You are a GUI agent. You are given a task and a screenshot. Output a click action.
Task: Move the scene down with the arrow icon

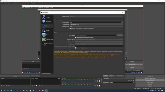(x=9, y=86)
